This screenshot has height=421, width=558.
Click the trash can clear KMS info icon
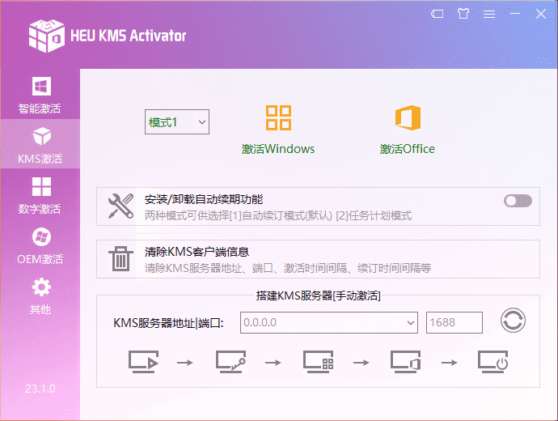(121, 259)
